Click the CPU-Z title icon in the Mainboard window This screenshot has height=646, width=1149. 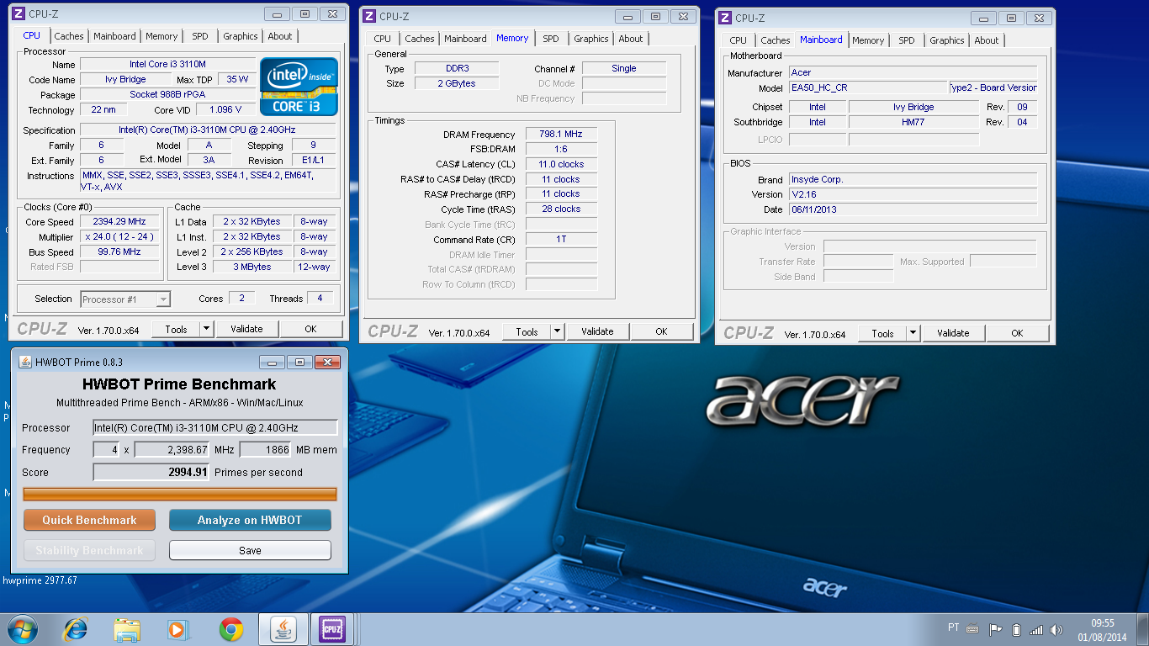pyautogui.click(x=724, y=18)
